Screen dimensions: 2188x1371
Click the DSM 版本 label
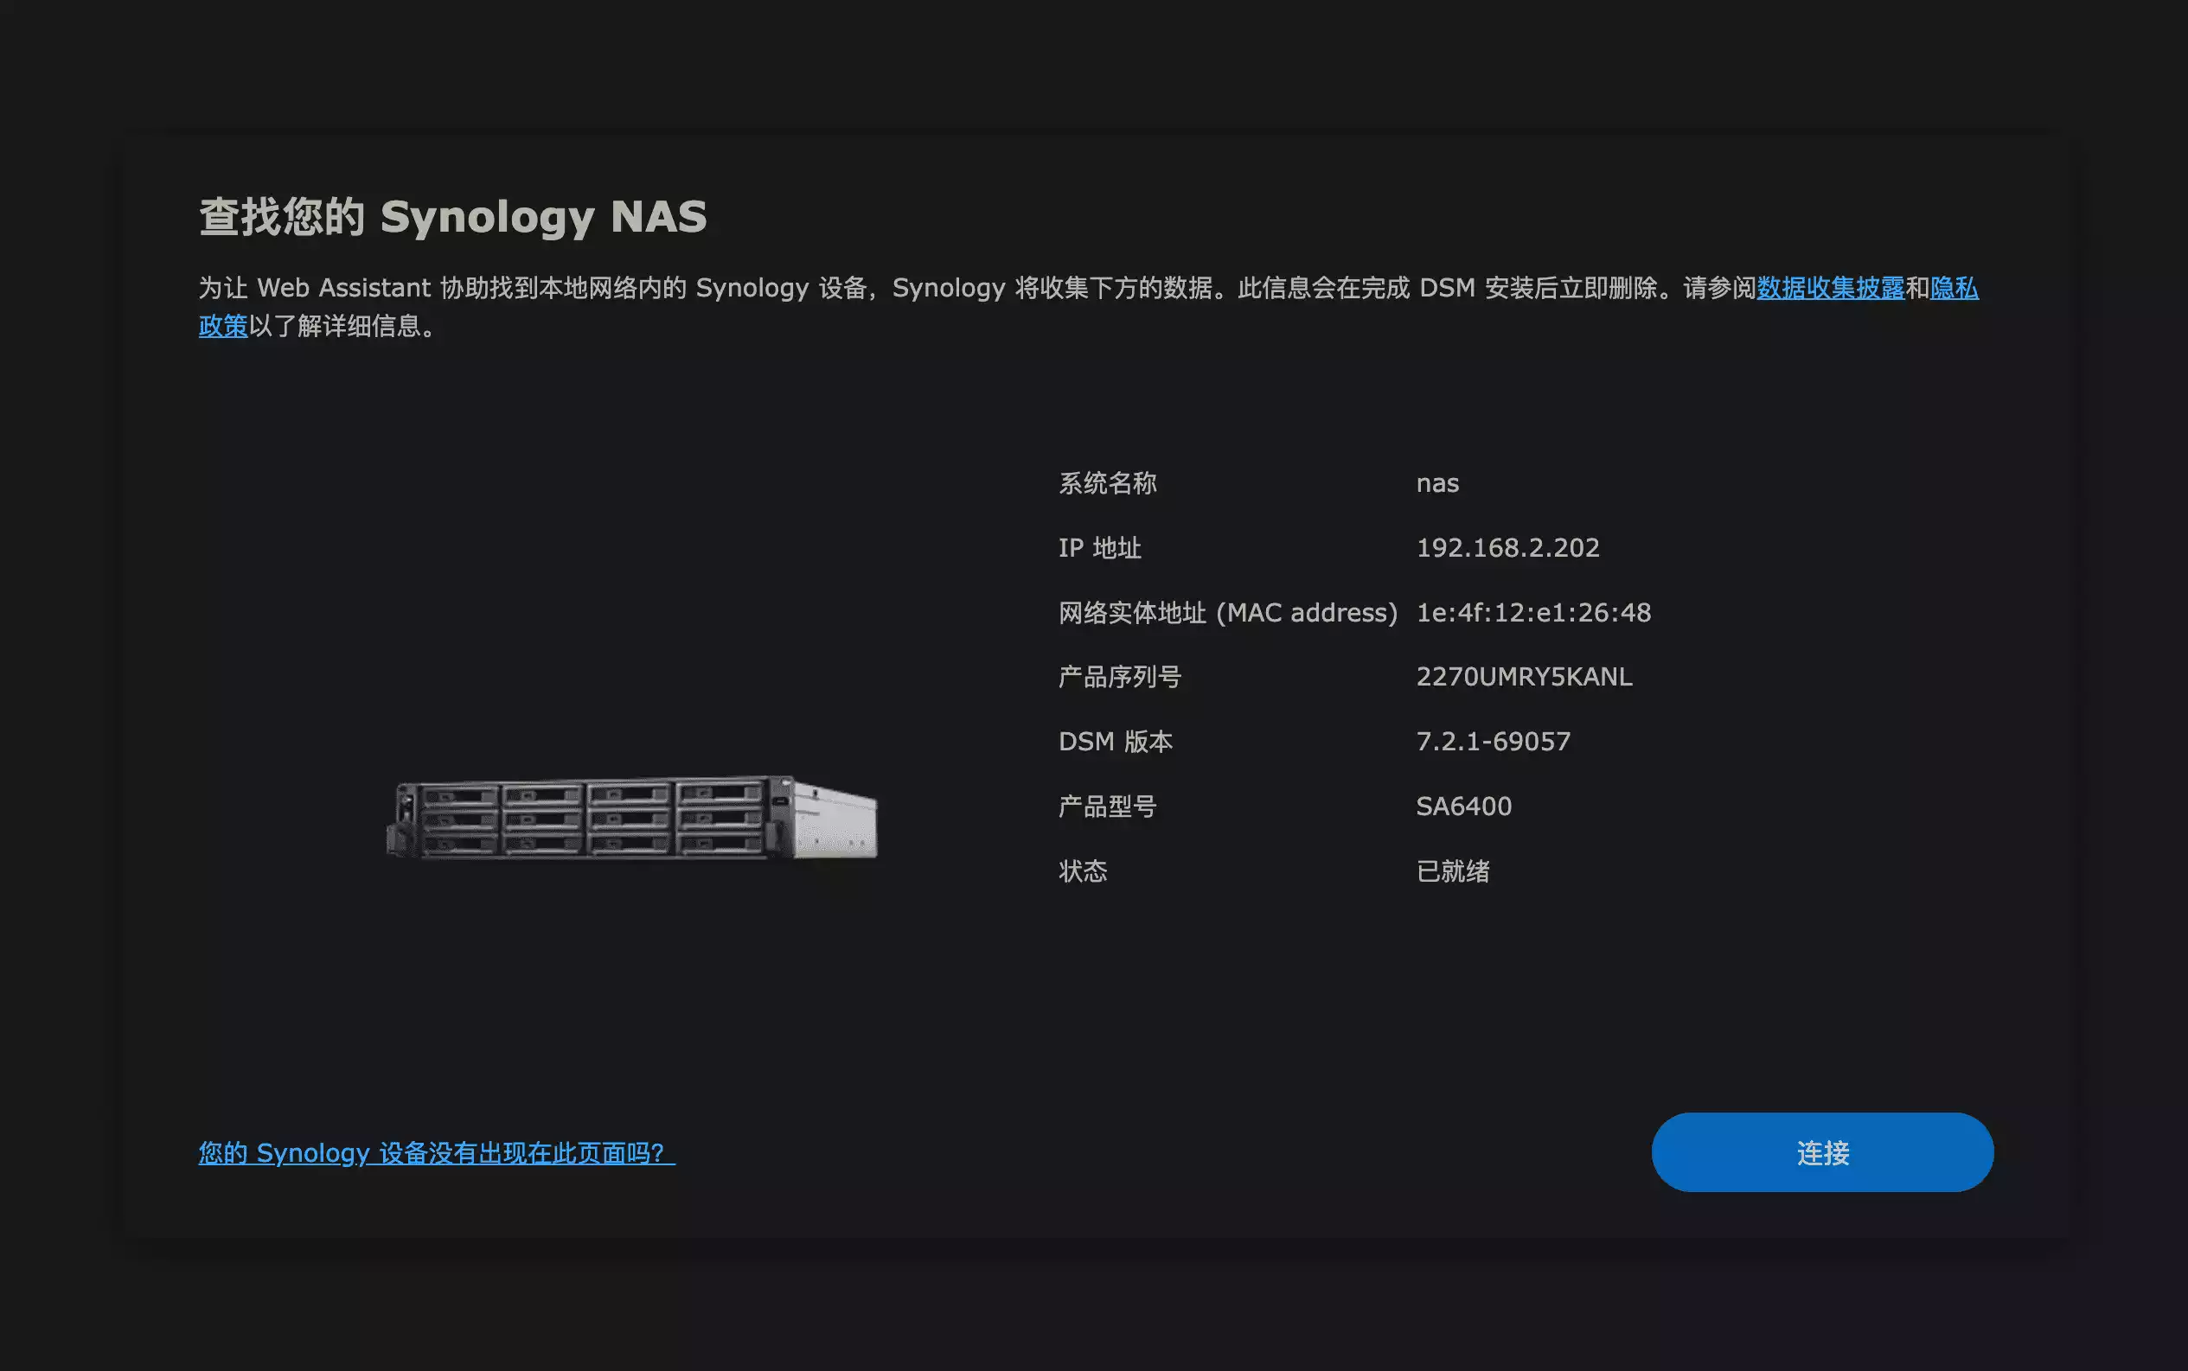point(1115,742)
